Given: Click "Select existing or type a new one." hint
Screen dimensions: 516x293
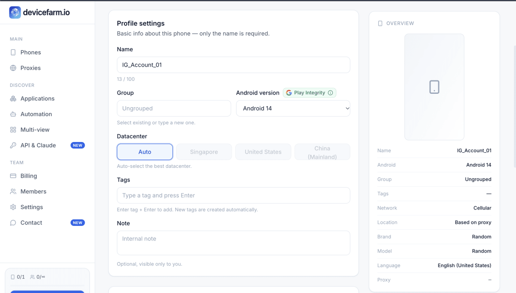Looking at the screenshot, I should [x=156, y=123].
